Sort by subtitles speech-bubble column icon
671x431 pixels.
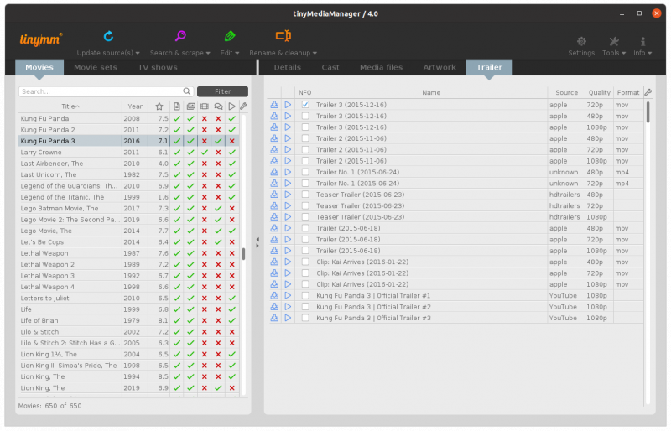click(218, 106)
